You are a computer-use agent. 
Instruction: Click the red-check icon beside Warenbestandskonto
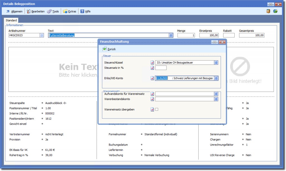[x=152, y=99]
